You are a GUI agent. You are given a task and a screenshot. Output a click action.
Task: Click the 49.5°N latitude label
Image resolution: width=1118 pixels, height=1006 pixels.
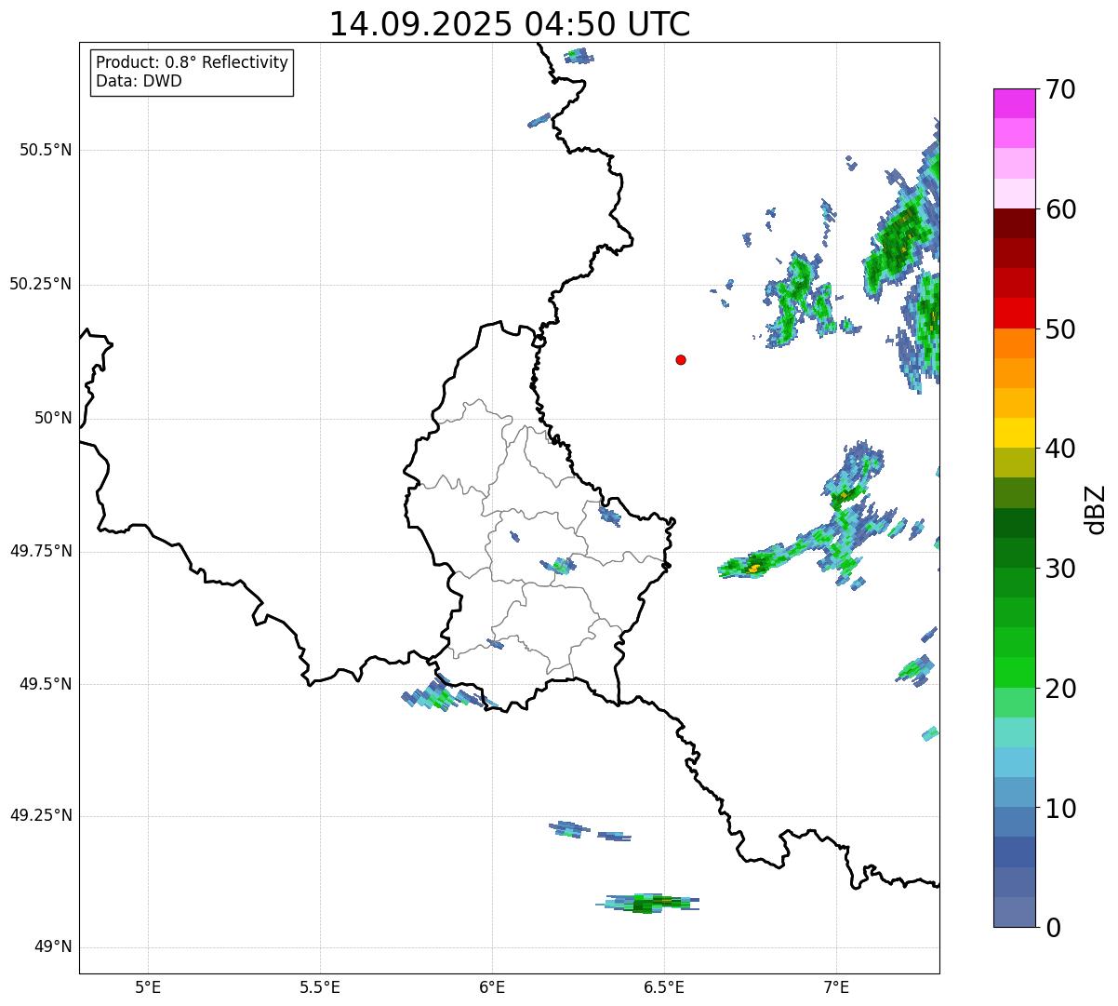click(x=46, y=684)
